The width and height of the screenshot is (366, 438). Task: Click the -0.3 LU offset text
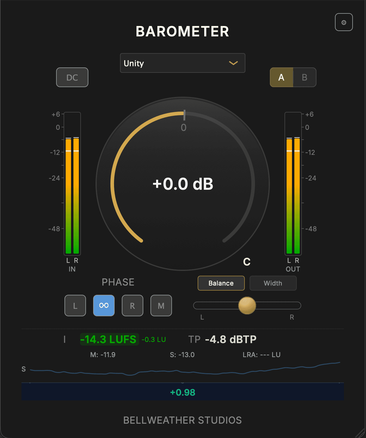point(154,340)
